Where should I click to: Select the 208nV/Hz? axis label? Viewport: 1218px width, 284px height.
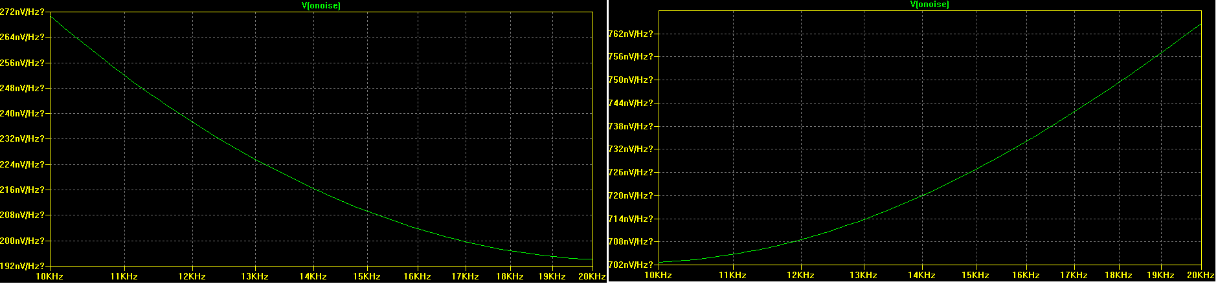coord(23,215)
